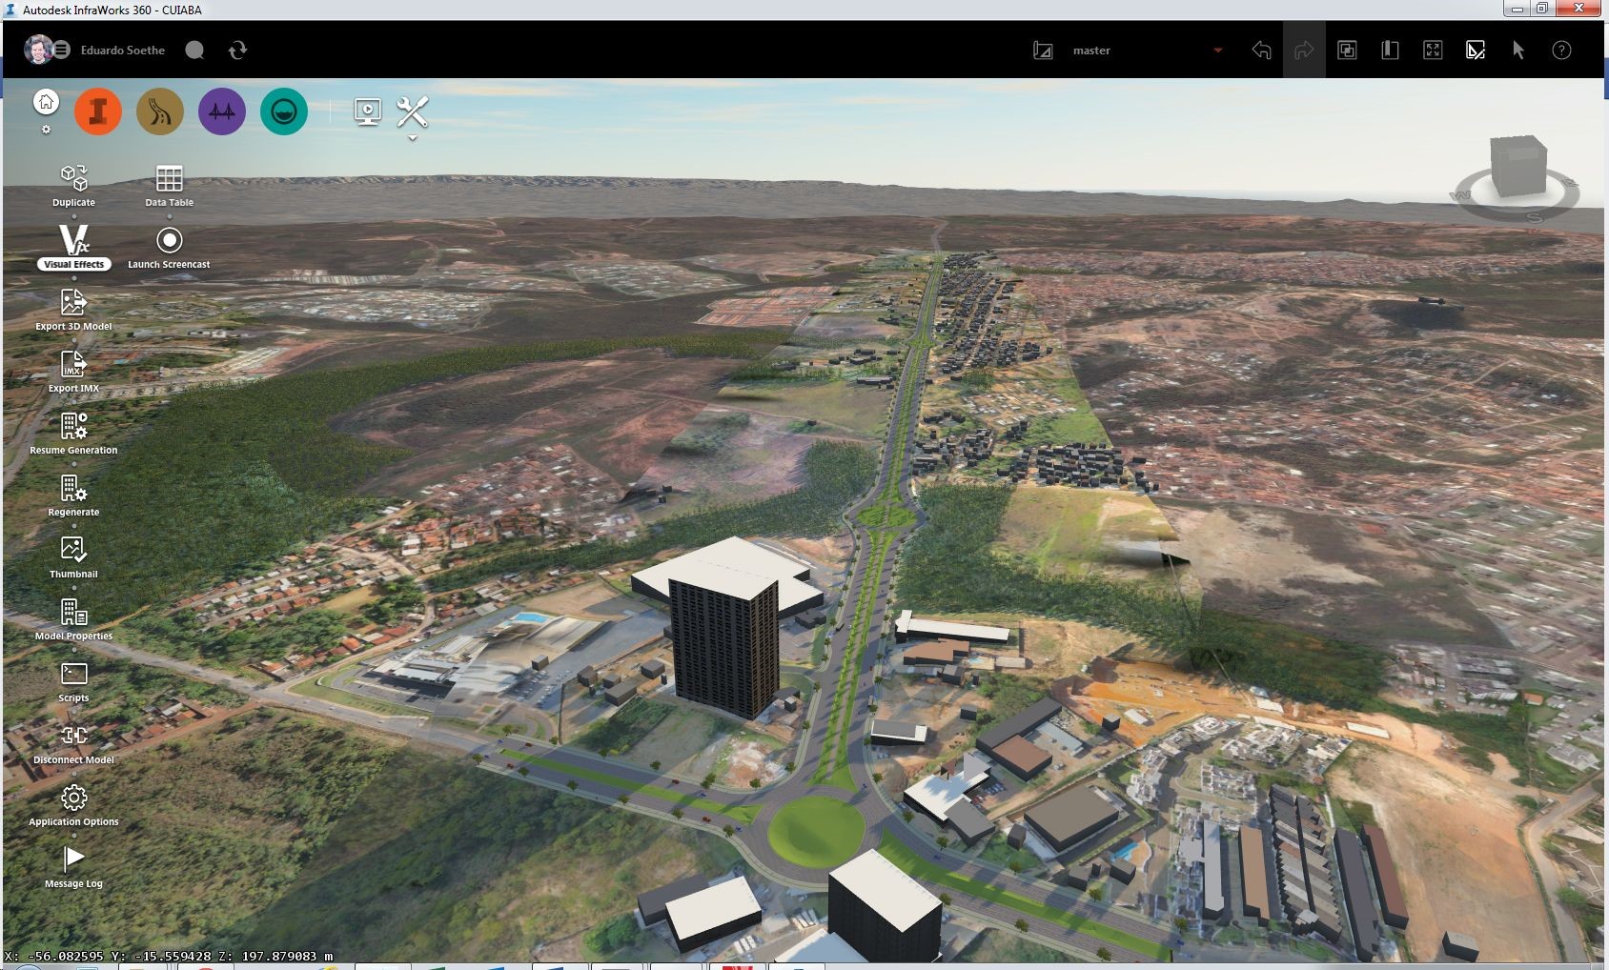
Task: Launch Screencast recorder
Action: click(169, 241)
